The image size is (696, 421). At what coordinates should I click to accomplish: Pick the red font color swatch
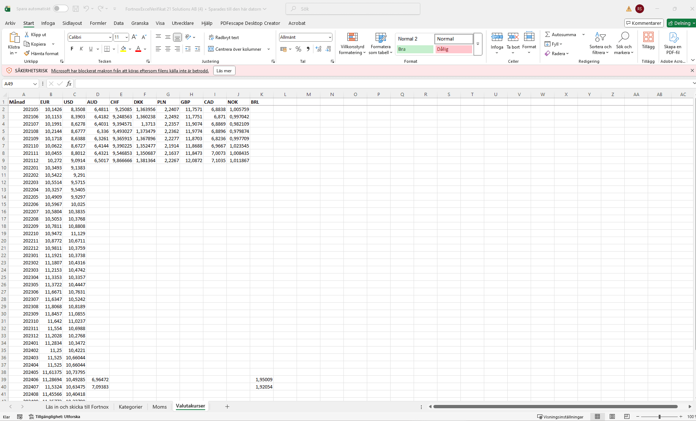point(138,51)
